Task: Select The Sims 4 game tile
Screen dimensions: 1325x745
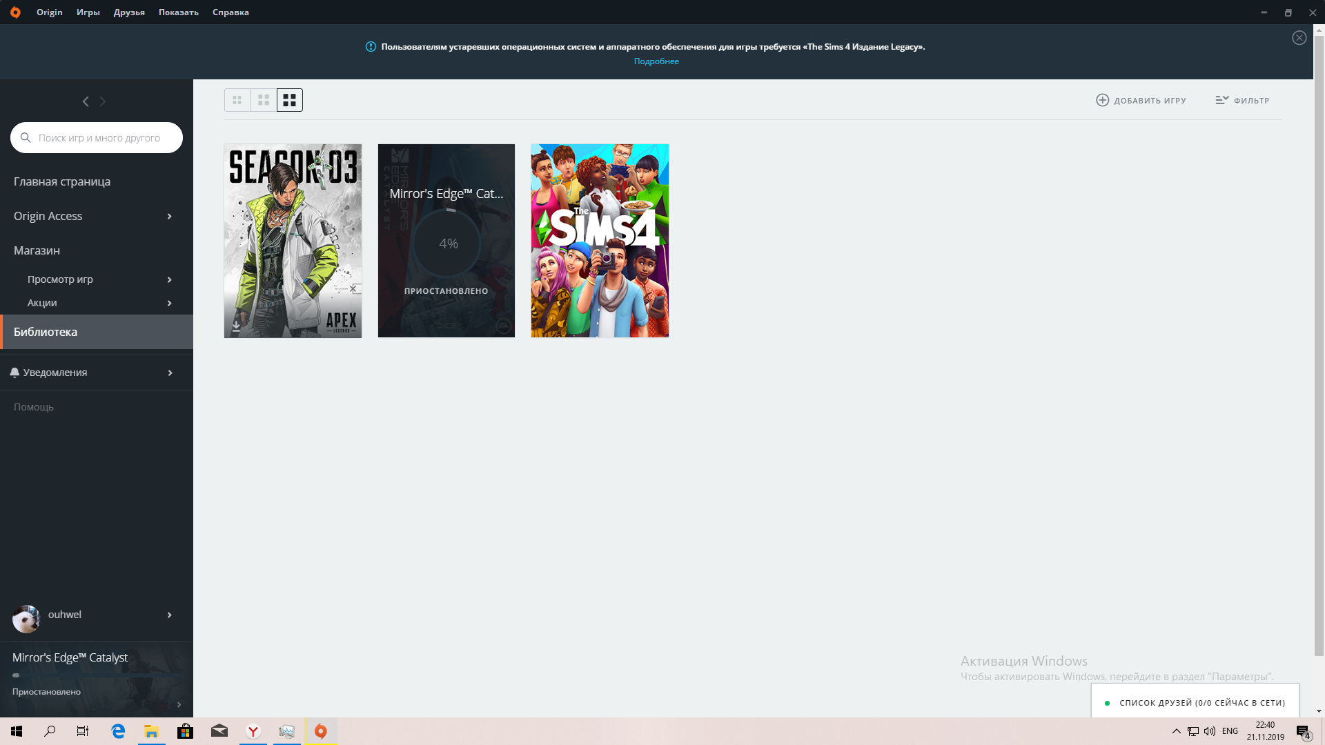Action: (600, 241)
